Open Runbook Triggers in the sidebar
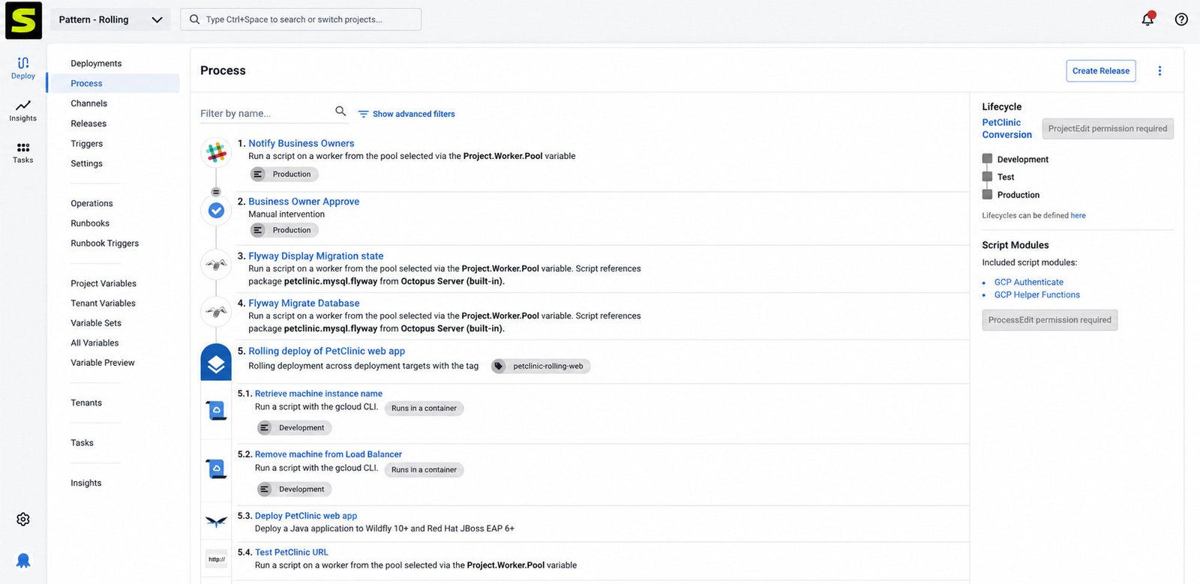The image size is (1200, 584). (104, 244)
